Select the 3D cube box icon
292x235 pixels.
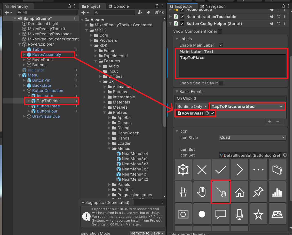(x=183, y=169)
